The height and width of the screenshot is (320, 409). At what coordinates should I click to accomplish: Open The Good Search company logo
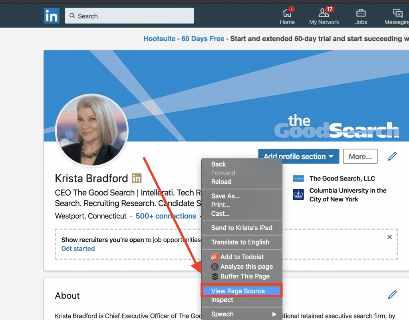298,179
